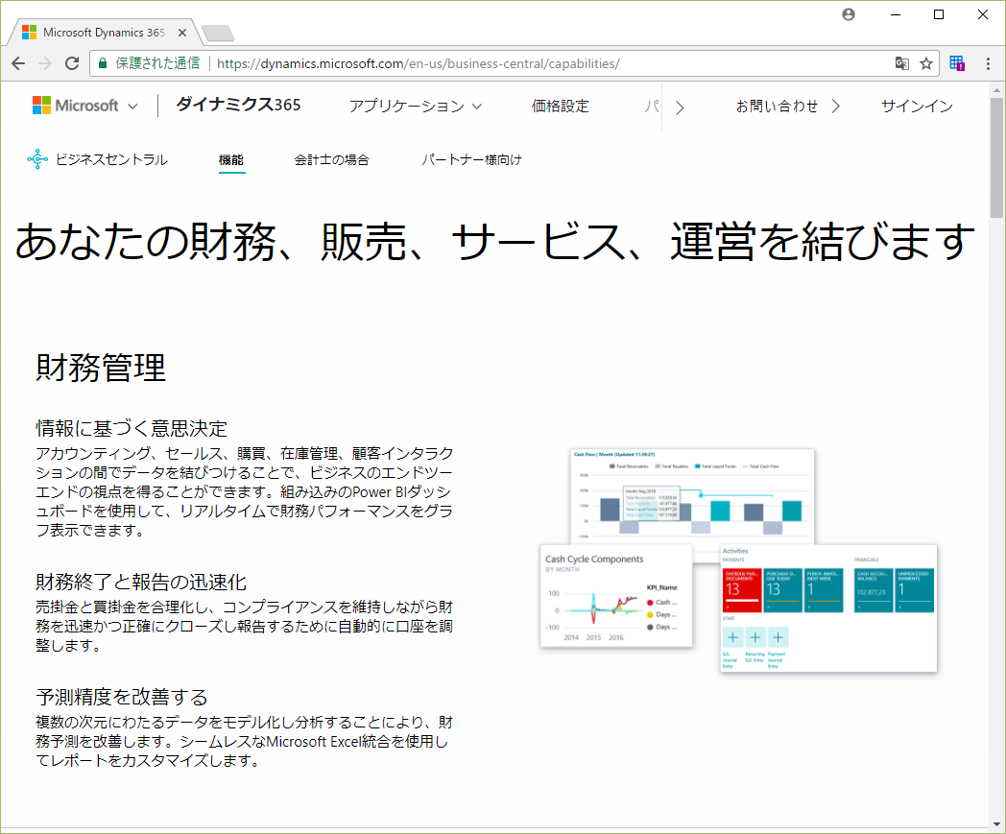Click the あなたの財務、販売 main headline

pyautogui.click(x=494, y=242)
